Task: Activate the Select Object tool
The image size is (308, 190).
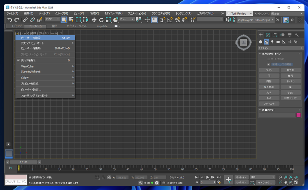Action: point(64,20)
